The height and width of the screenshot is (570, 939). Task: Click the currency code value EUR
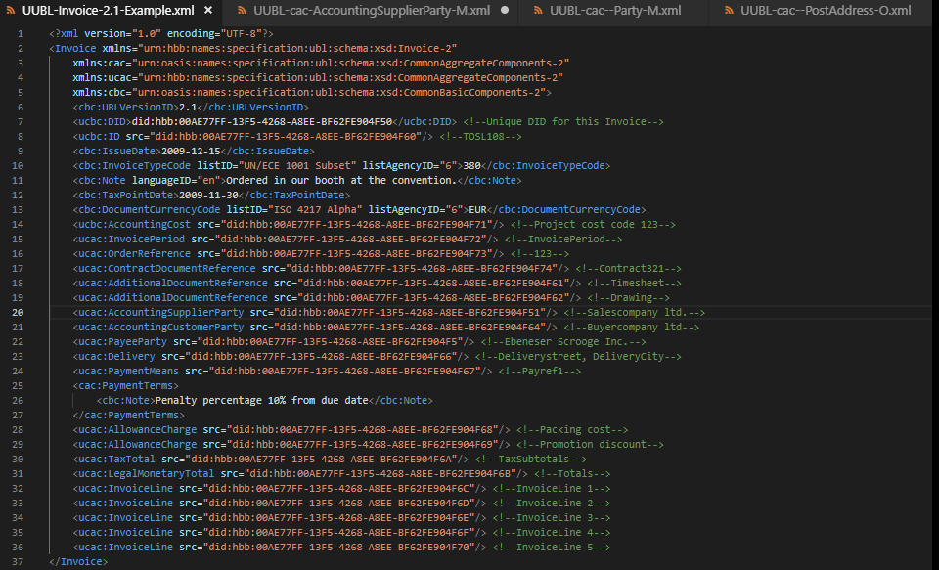(478, 210)
